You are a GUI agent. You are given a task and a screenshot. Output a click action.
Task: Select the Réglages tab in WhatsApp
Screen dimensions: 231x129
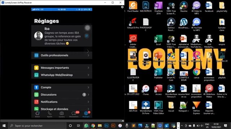pos(86,114)
